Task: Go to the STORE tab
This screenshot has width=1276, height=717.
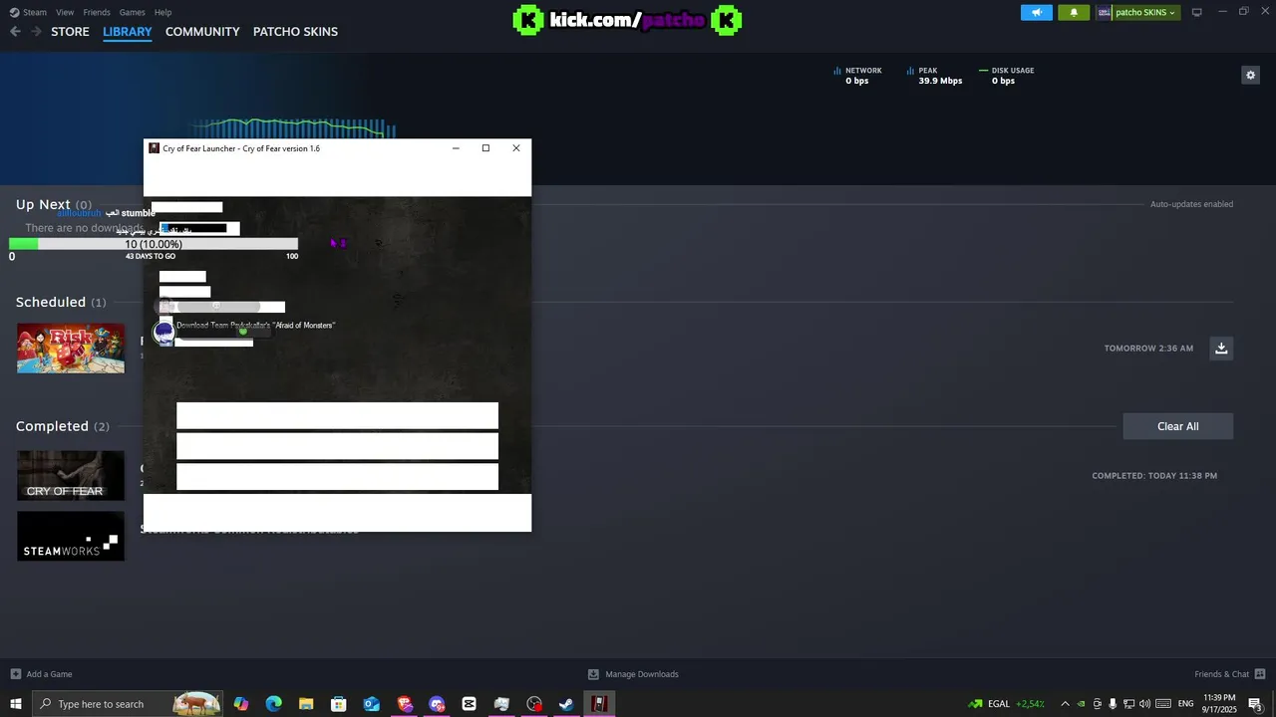Action: [x=70, y=32]
